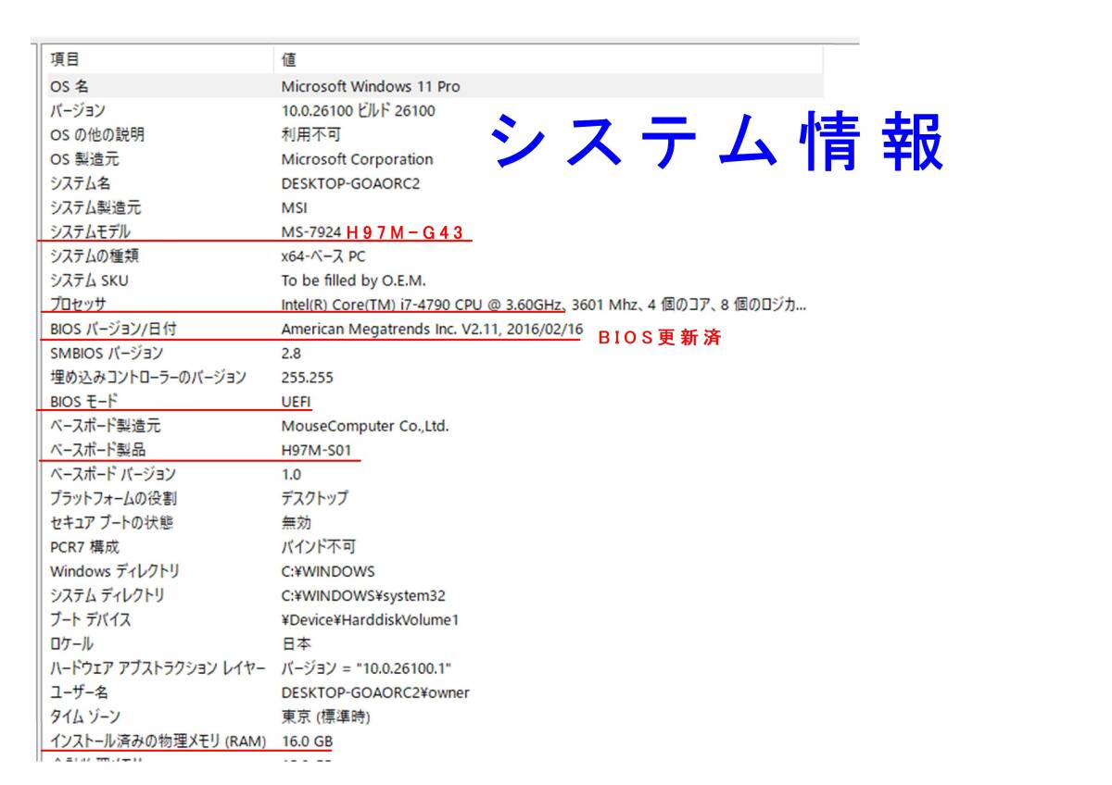Select the value Microsoft Windows 11 Pro

[x=371, y=86]
